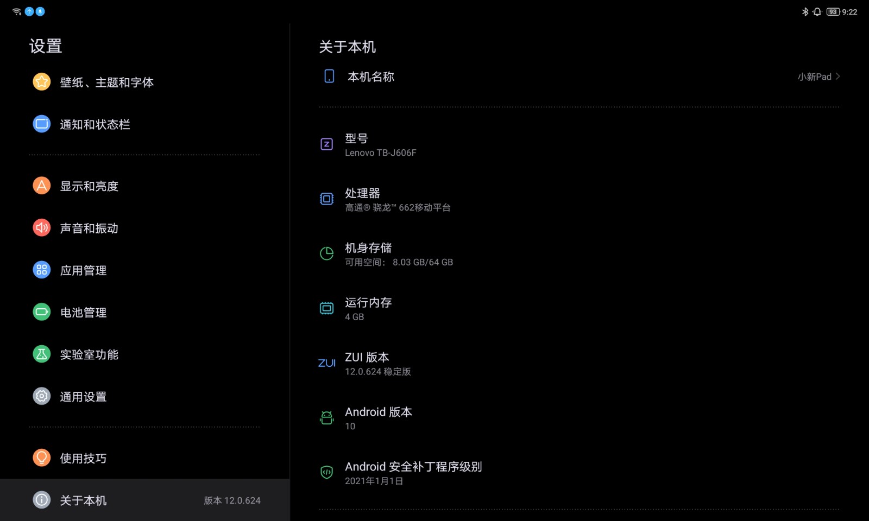Click the Bluetooth status bar icon

(x=805, y=11)
